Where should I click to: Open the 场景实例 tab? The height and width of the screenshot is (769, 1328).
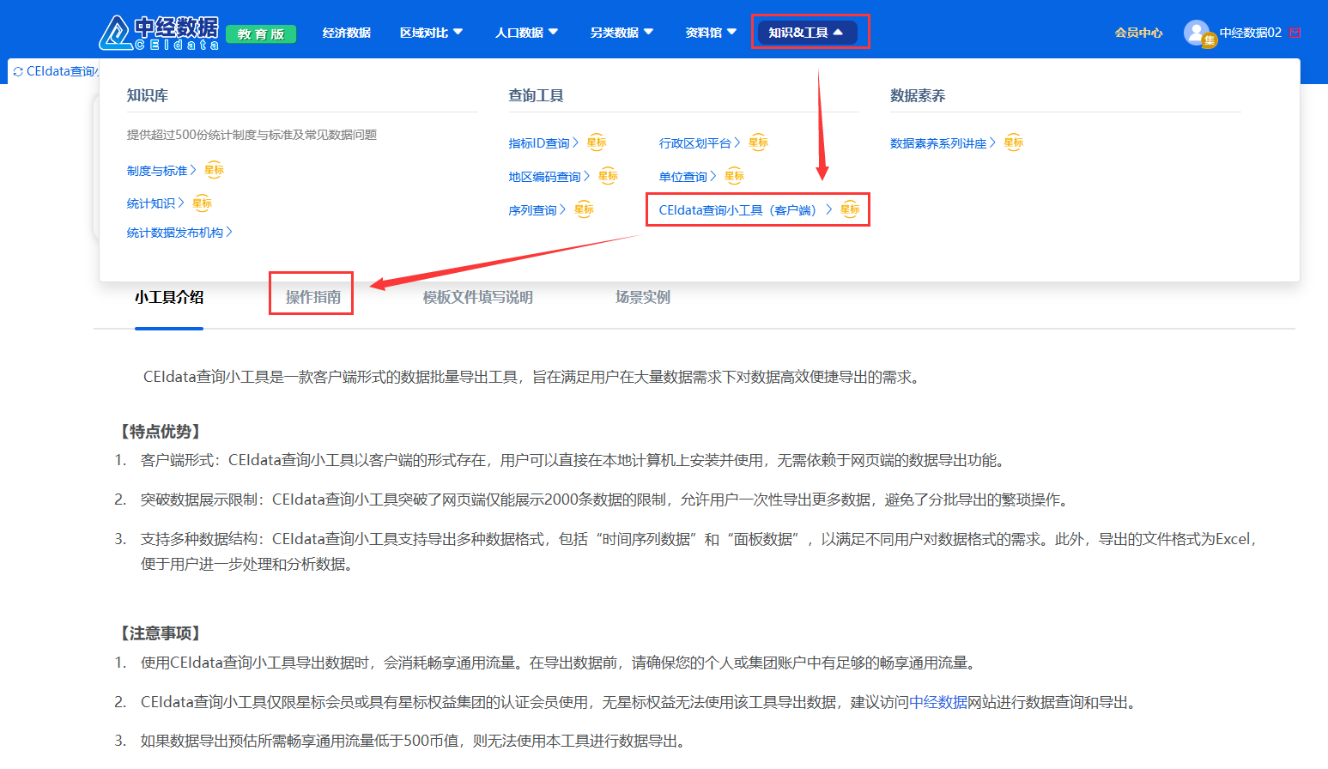pos(642,297)
